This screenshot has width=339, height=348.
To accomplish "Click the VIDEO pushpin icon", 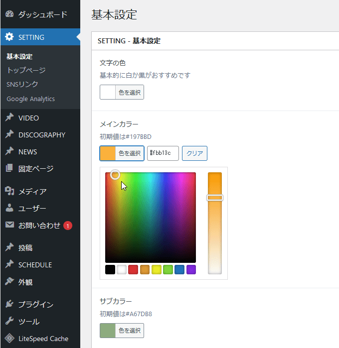I will 9,118.
